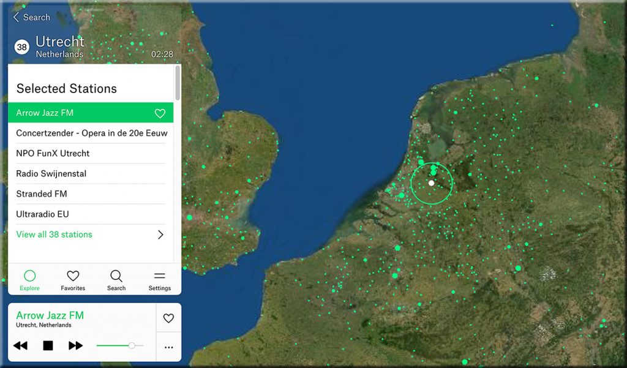
Task: Open View all 38 stations link
Action: tap(54, 235)
